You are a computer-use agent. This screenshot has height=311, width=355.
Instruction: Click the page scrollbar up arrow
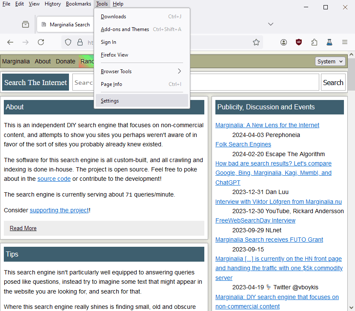[351, 54]
